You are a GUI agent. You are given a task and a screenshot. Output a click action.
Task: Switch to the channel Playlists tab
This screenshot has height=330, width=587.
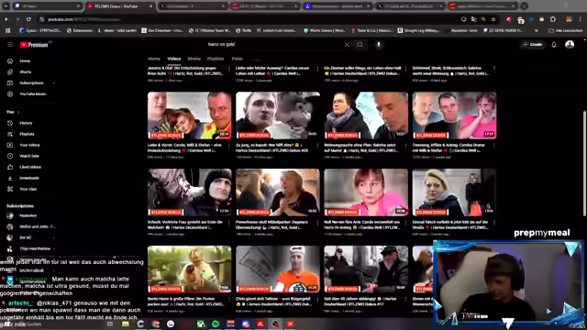tap(216, 59)
